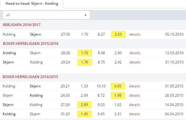Click the highlighted 1.76 odds value

[85, 62]
